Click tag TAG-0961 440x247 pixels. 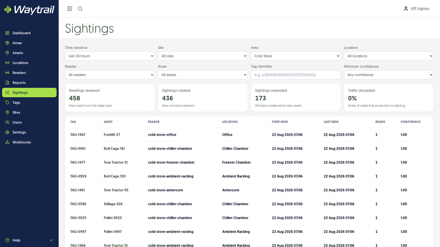(78, 149)
